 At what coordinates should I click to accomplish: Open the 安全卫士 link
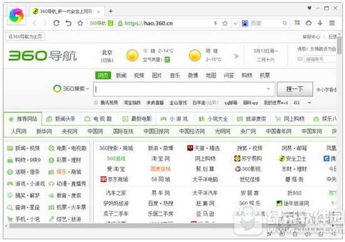click(x=292, y=159)
